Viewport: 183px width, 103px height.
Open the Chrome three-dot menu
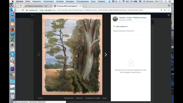169,10
